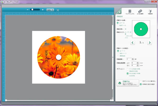Open the beginner-mark procedure guide icon
The height and width of the screenshot is (106, 158).
coord(150,11)
